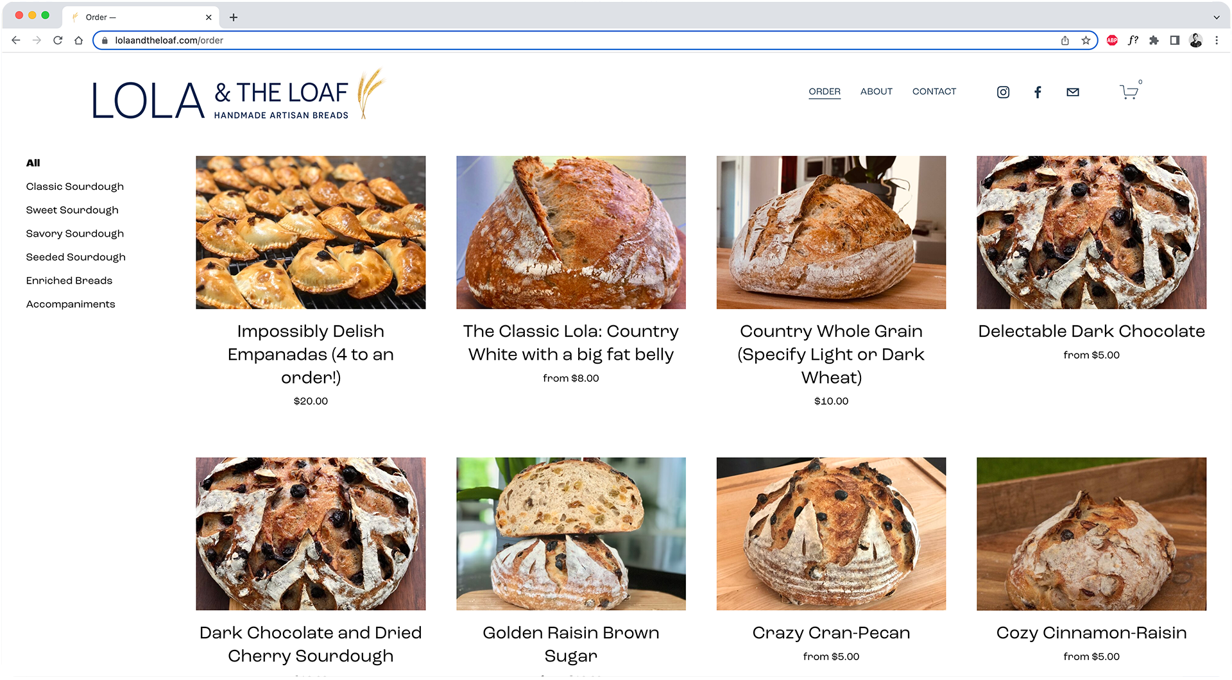Click the browser share icon
This screenshot has height=680, width=1232.
pos(1065,40)
